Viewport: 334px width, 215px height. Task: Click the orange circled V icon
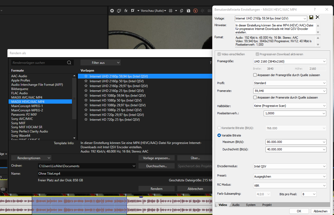coord(195,11)
